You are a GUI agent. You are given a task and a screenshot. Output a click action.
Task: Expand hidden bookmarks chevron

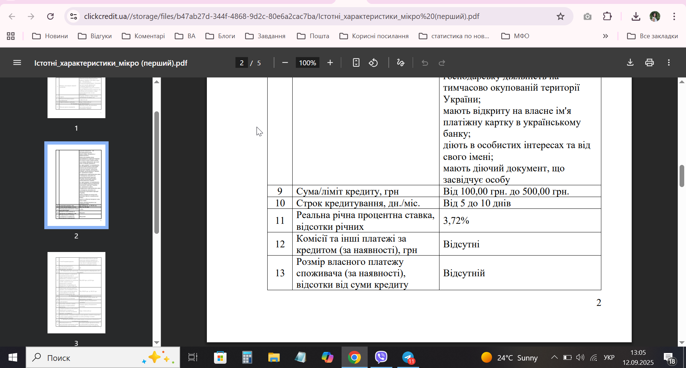pos(605,36)
